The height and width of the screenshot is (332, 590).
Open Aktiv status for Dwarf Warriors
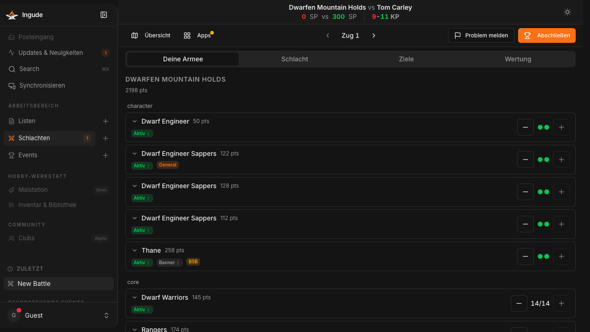tap(142, 309)
